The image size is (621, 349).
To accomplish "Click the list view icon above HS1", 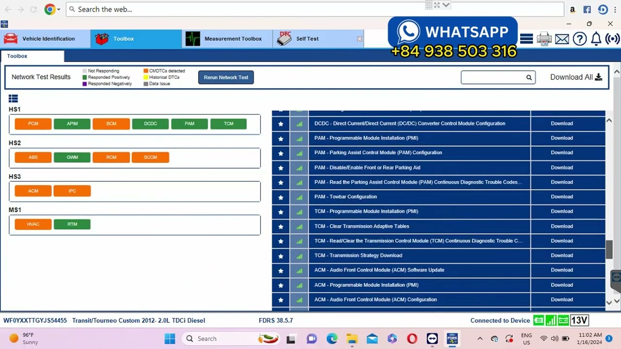I will tap(13, 98).
